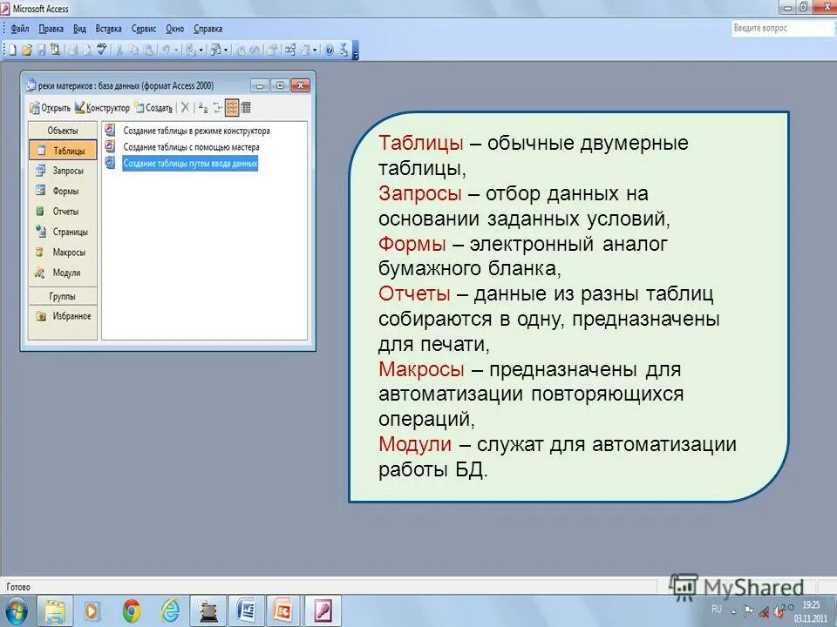Click the blue Help question-mark icon
837x627 pixels.
[330, 51]
